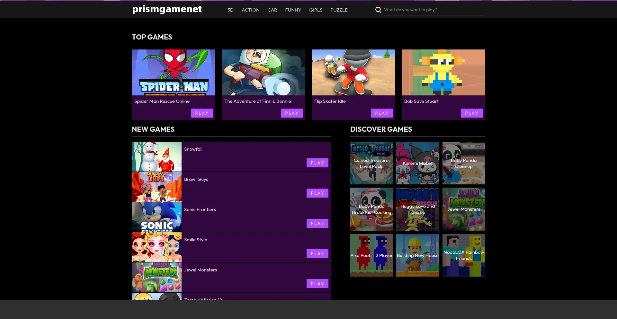Open the FUNNY games category
The height and width of the screenshot is (319, 617).
293,10
